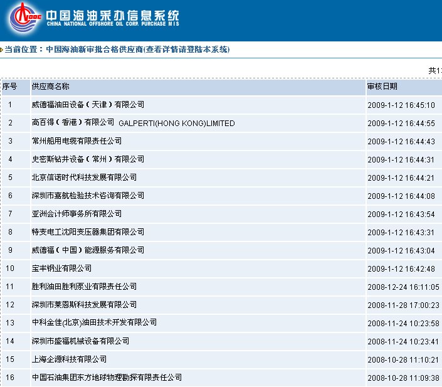Select supplier 宝丰钢业有限公司
The image size is (442, 387).
point(61,268)
